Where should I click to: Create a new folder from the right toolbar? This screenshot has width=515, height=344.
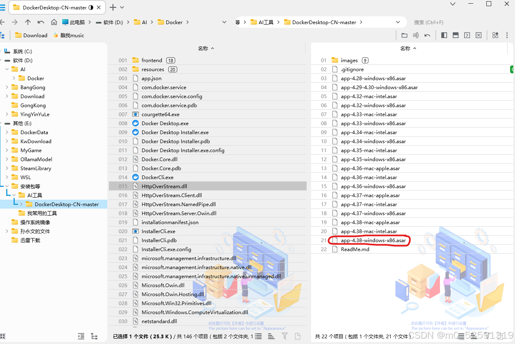click(404, 35)
